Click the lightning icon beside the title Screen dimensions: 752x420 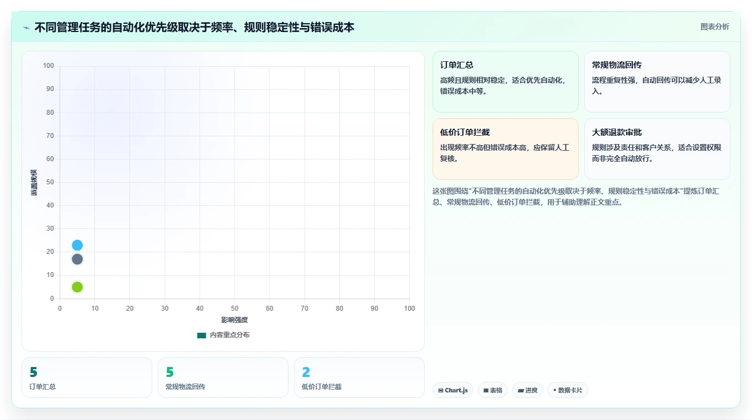26,28
